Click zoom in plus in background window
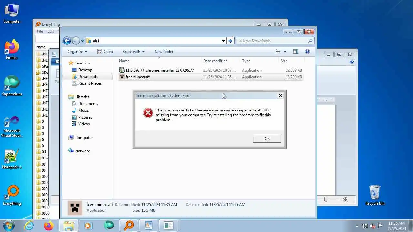Viewport: 413px width, 232px height. pyautogui.click(x=345, y=200)
